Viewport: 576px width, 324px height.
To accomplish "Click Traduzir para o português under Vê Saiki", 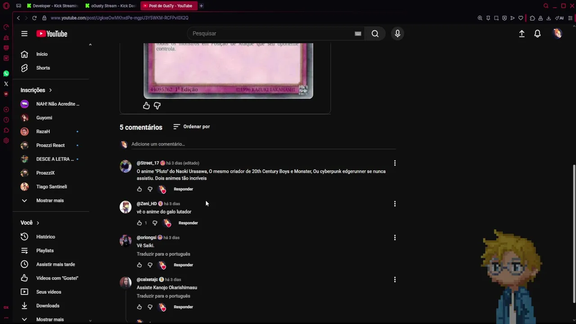I will [x=163, y=254].
